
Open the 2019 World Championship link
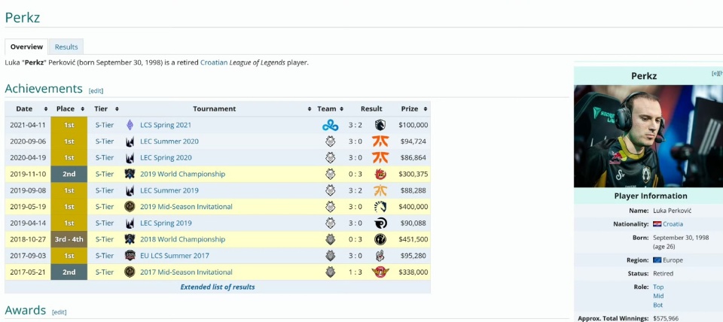coord(182,174)
